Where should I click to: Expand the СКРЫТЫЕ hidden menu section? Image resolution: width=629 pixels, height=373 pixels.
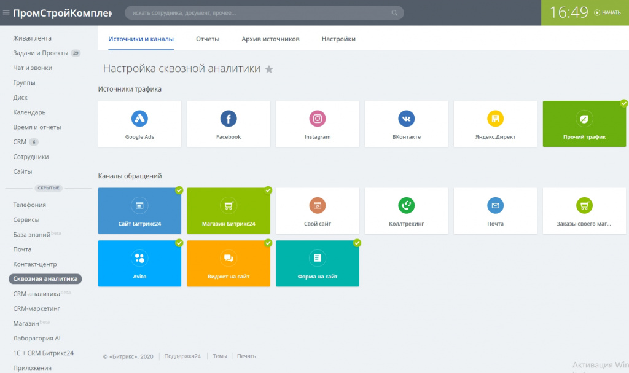click(x=48, y=188)
